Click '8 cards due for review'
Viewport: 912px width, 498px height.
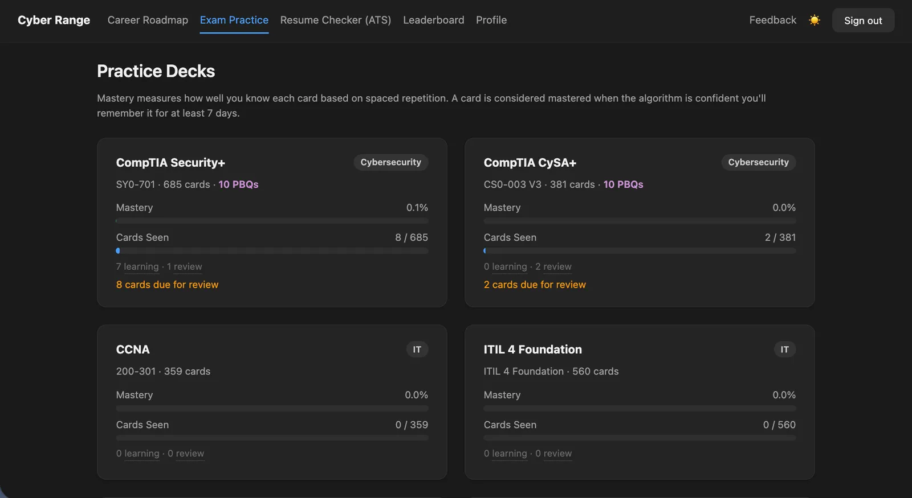coord(167,285)
